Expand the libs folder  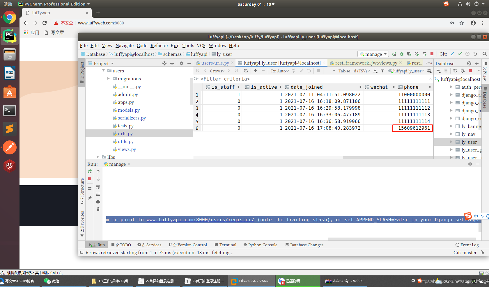(98, 157)
